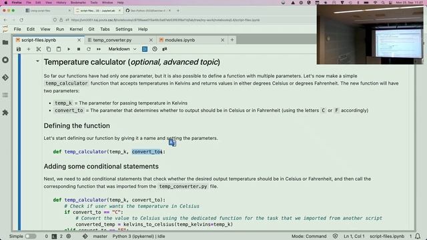Open the Extension Manager puzzle icon
Screen dimensions: 427x240
coord(5,113)
